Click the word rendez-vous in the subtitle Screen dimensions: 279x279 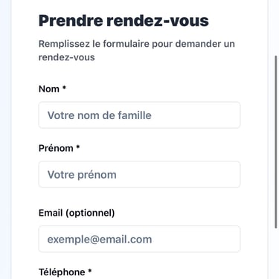pyautogui.click(x=67, y=57)
